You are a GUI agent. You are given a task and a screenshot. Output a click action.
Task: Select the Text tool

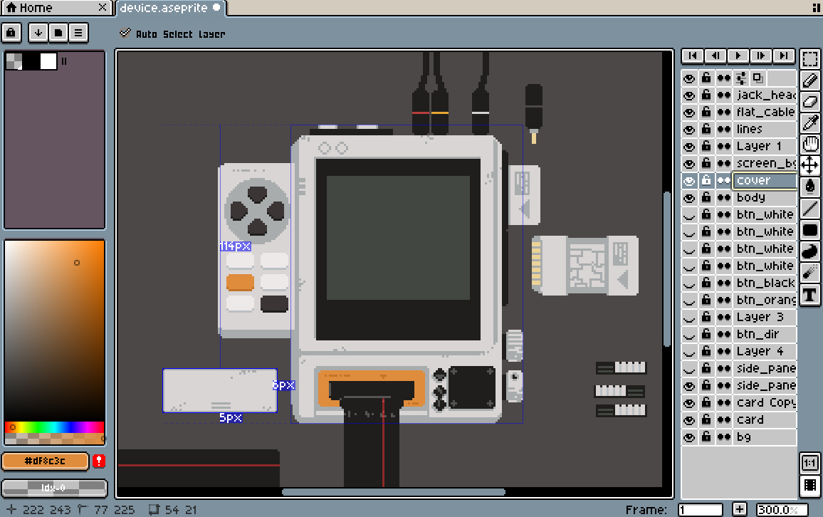tap(809, 295)
